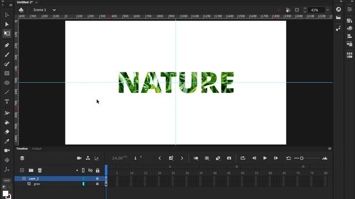Select the Oval tool
The width and height of the screenshot is (355, 199).
click(x=7, y=82)
